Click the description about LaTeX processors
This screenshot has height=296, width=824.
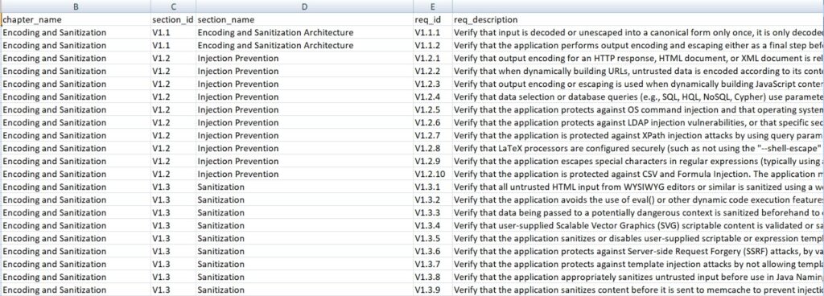click(638, 148)
